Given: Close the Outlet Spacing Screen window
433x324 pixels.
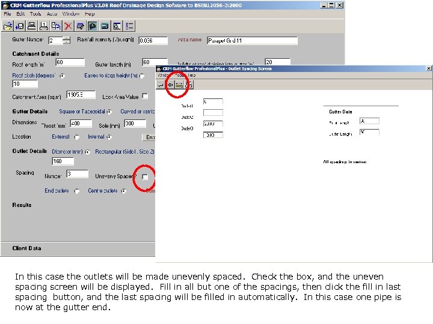Looking at the screenshot, I should (x=429, y=68).
